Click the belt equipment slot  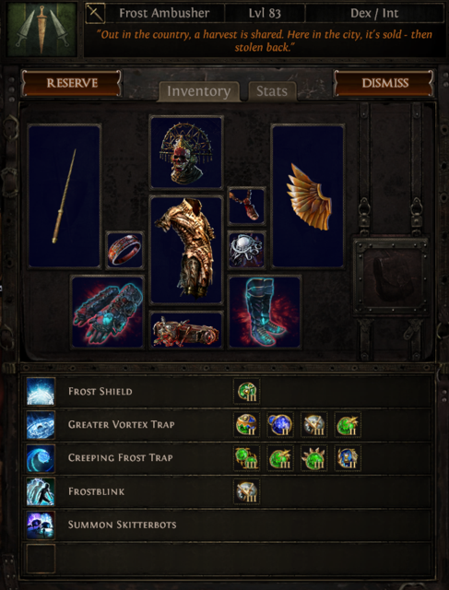(186, 330)
